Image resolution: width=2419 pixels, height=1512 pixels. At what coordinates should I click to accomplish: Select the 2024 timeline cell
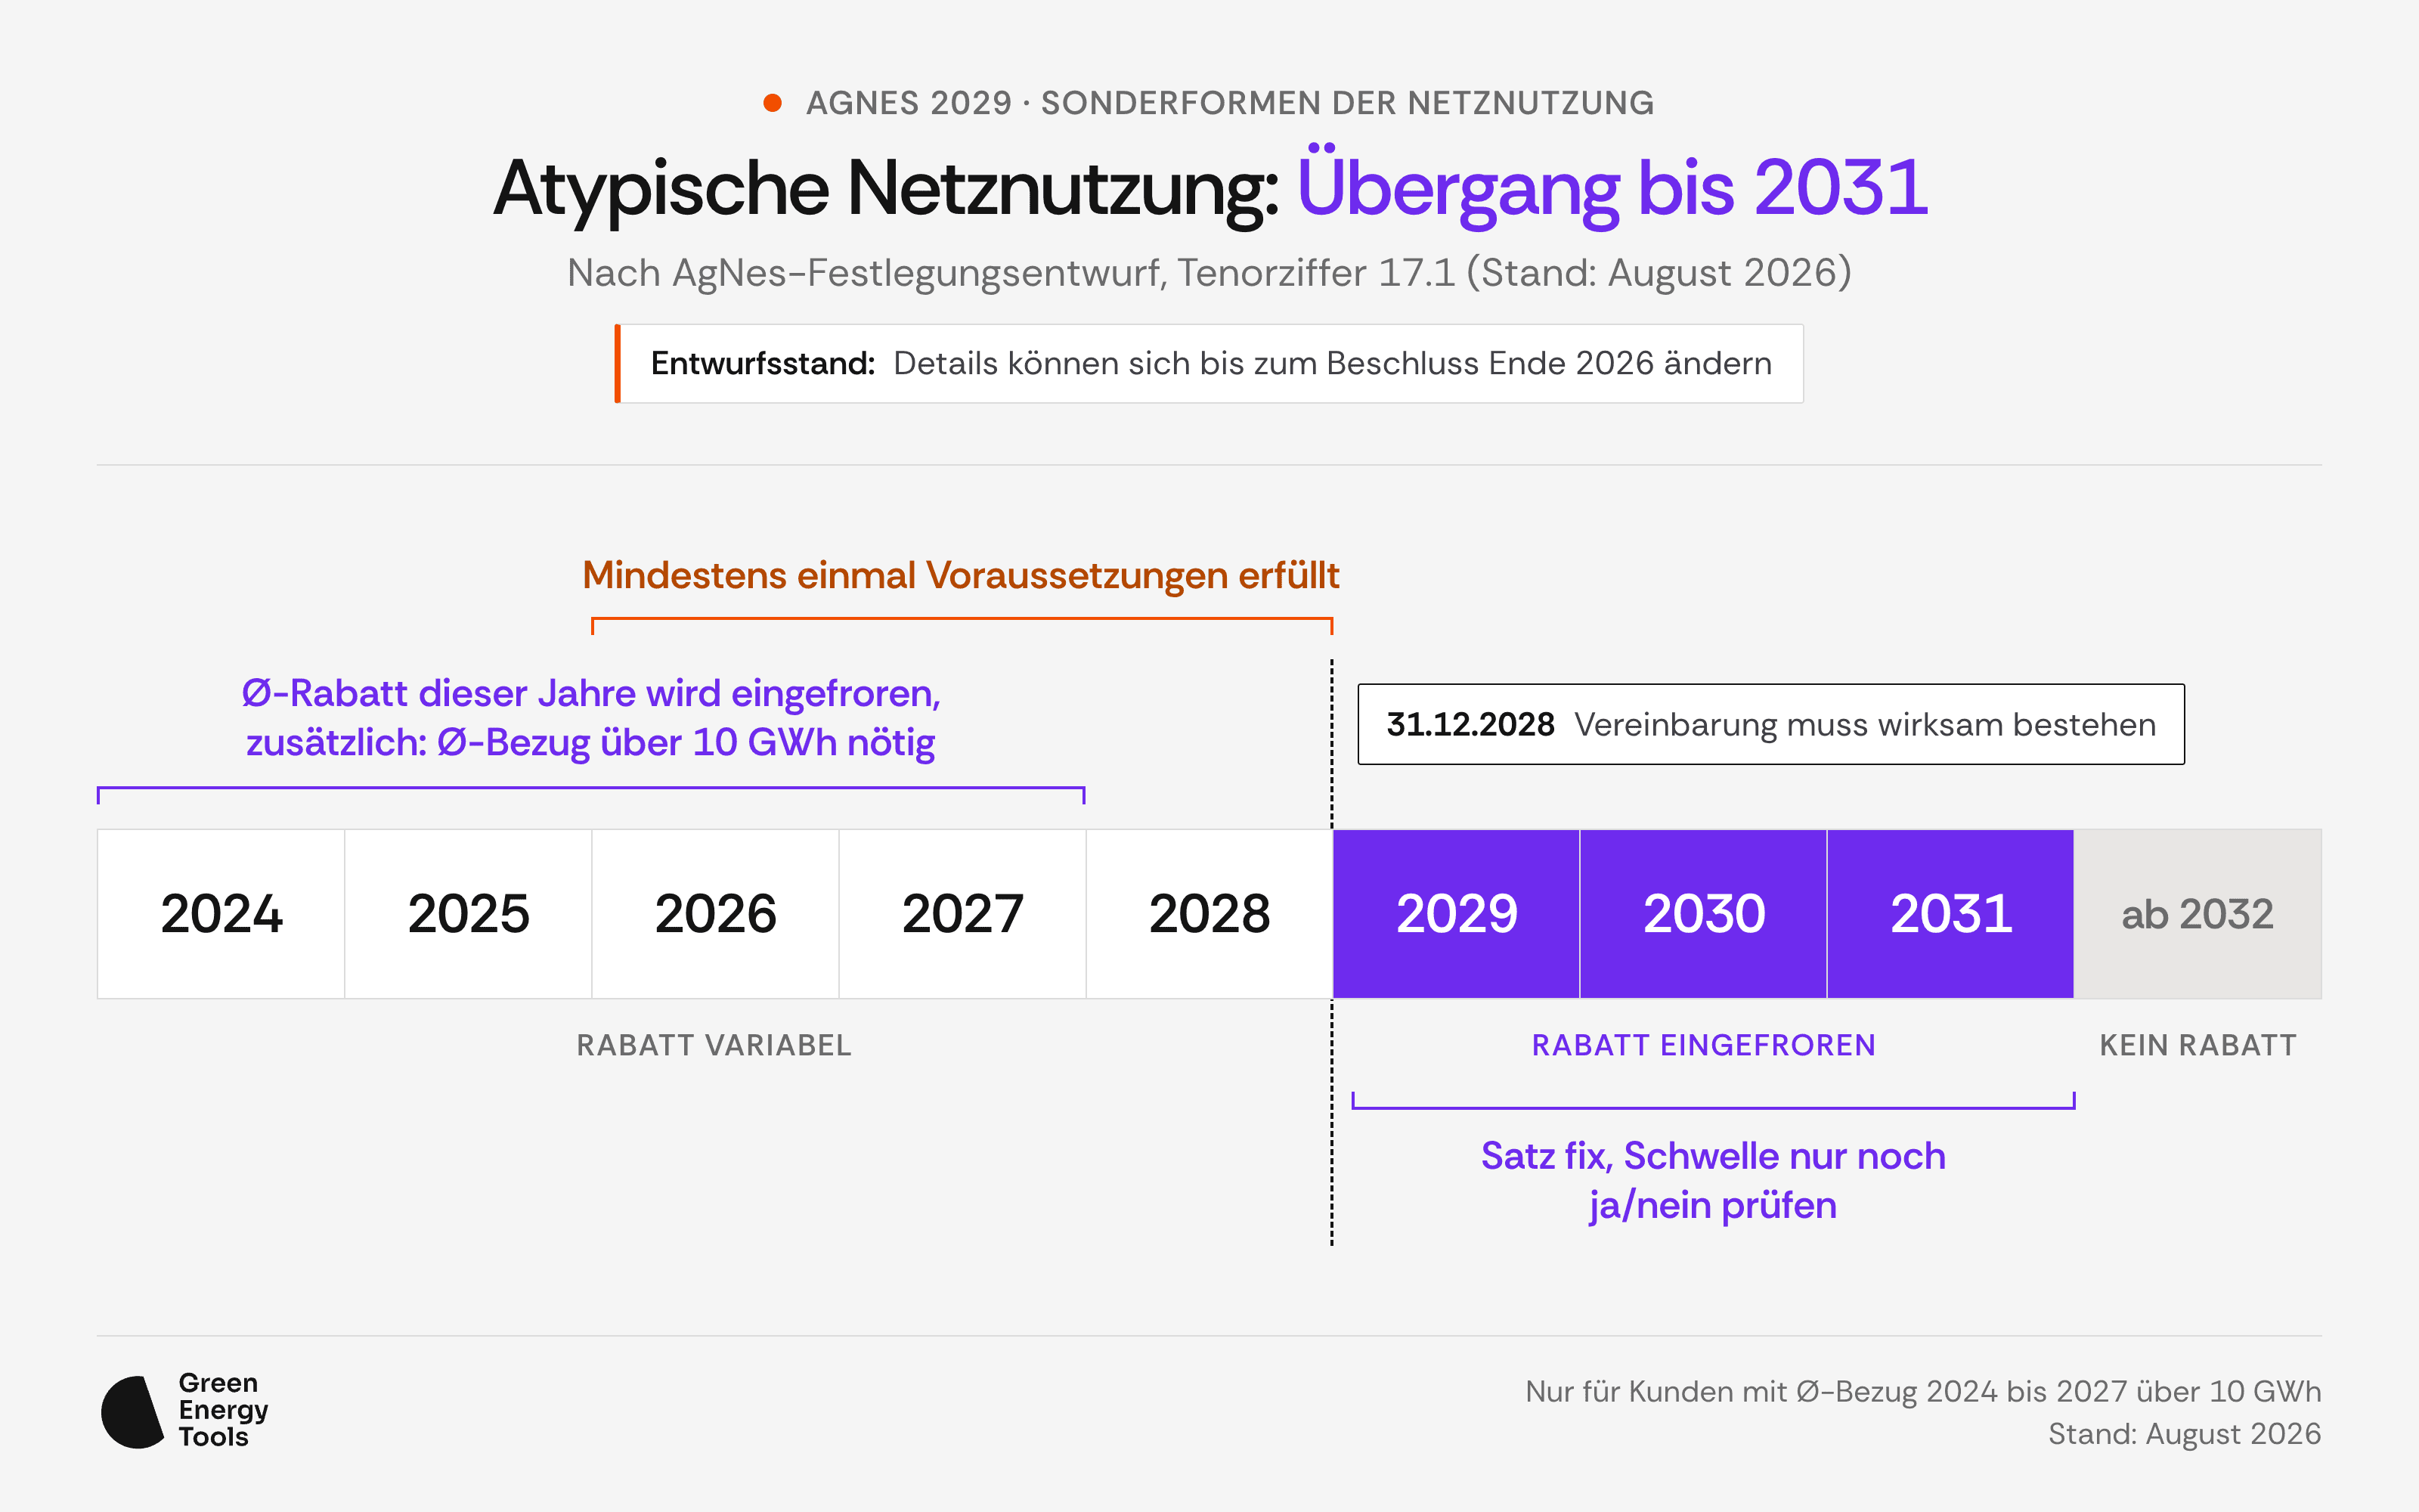[x=221, y=914]
